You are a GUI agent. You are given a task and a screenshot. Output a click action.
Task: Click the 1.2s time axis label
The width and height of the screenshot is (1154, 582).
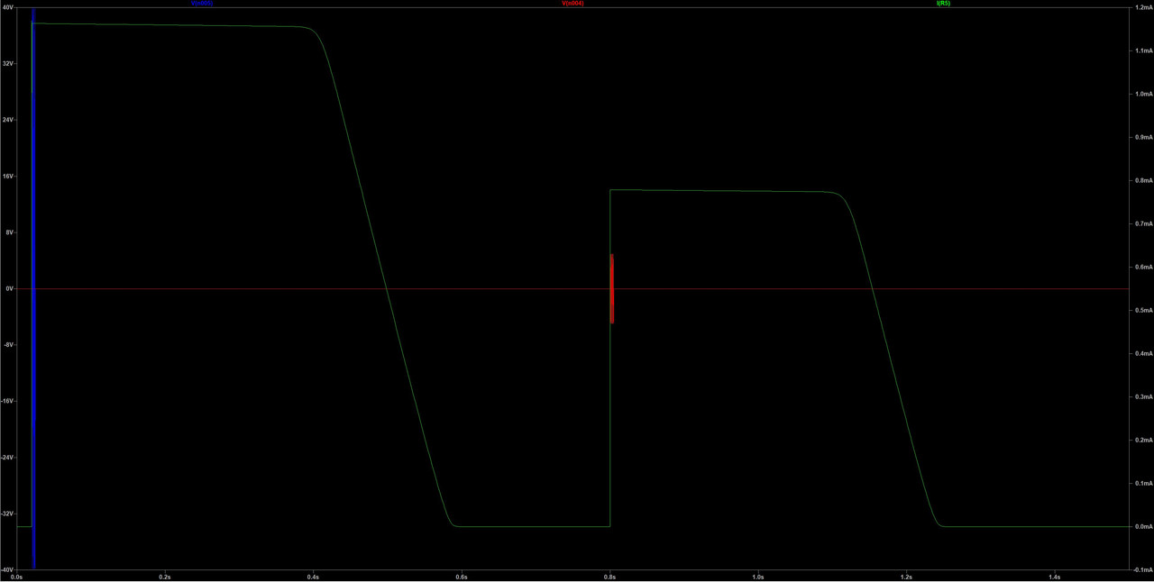point(907,577)
